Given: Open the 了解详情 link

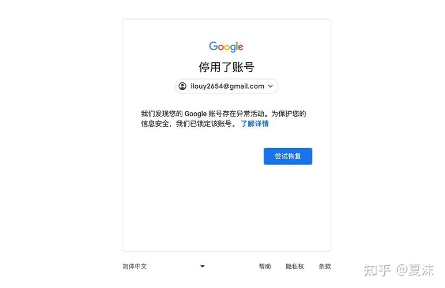Looking at the screenshot, I should click(255, 123).
